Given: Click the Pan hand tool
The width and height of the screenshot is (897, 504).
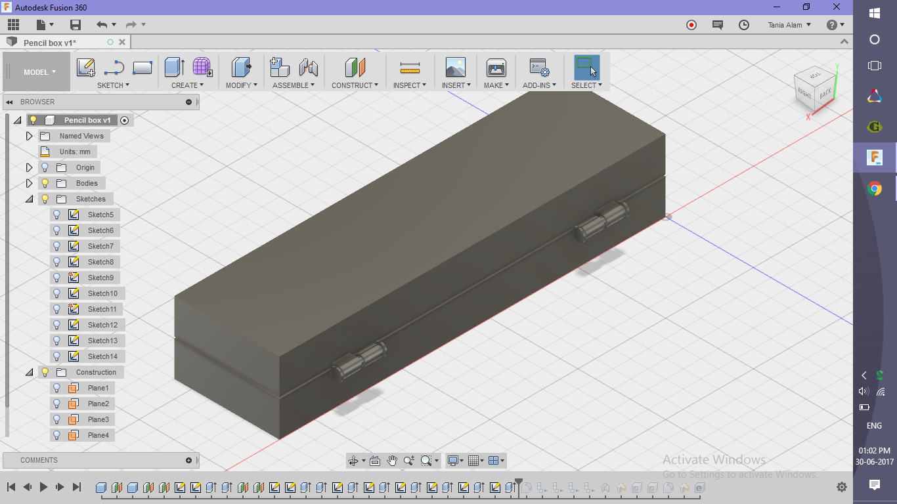Looking at the screenshot, I should click(x=392, y=461).
